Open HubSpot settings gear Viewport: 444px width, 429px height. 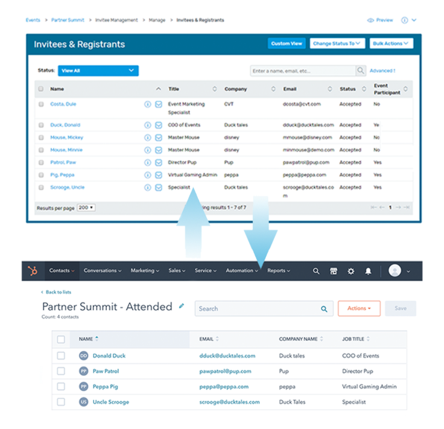351,272
